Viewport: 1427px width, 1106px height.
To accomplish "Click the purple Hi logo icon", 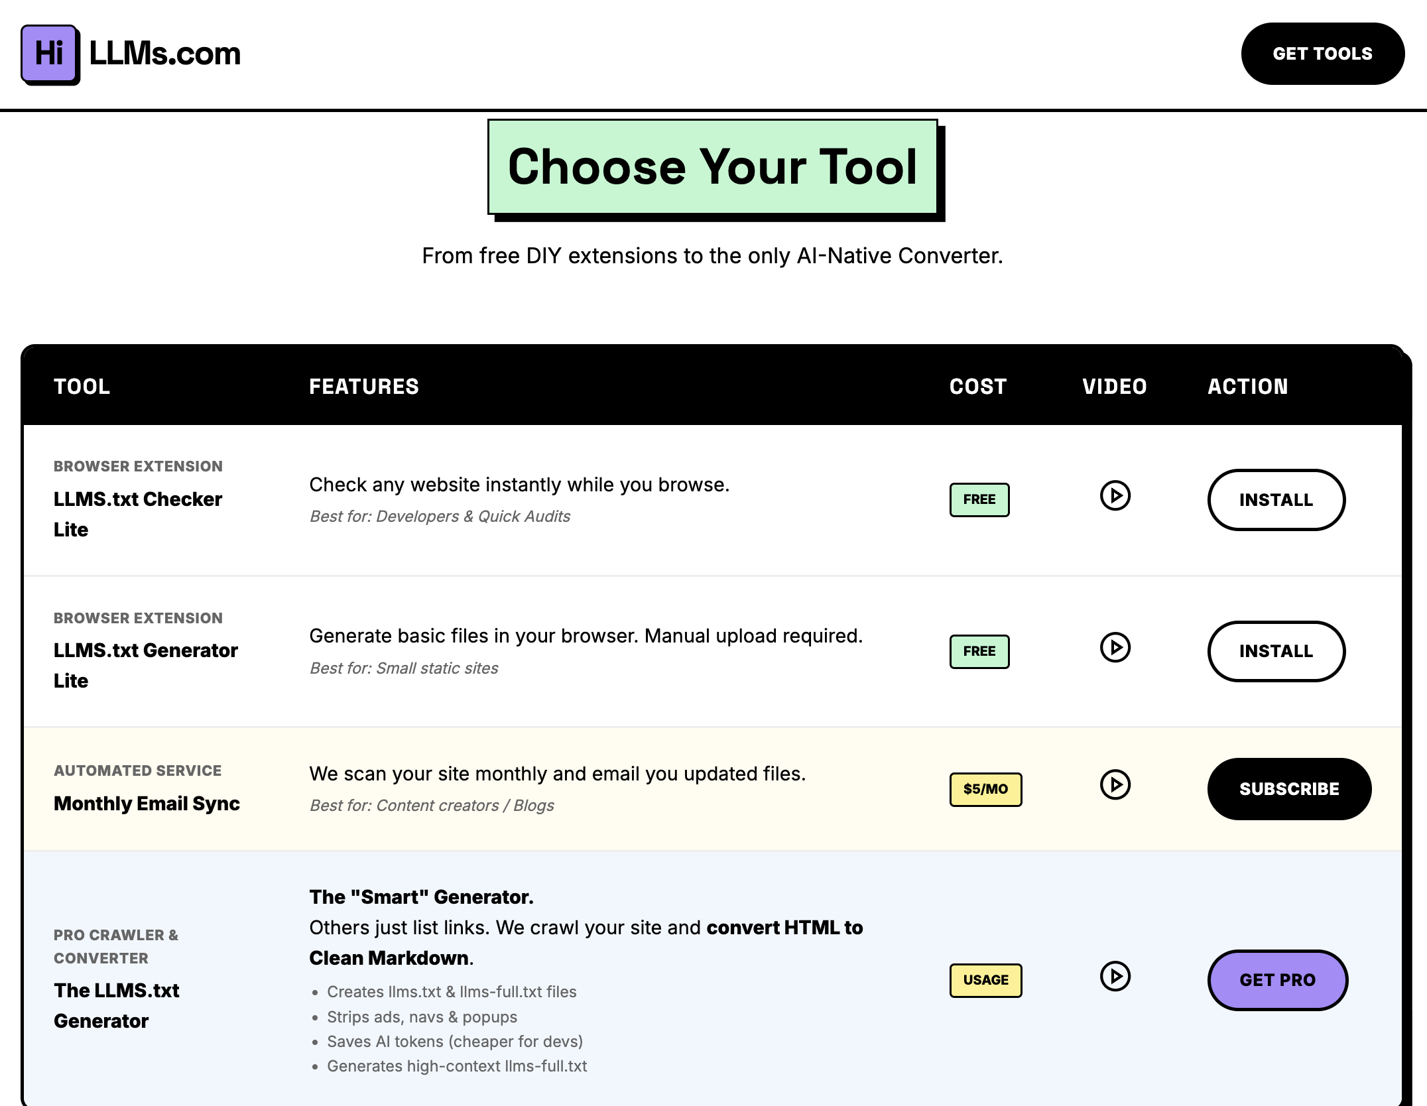I will (50, 54).
